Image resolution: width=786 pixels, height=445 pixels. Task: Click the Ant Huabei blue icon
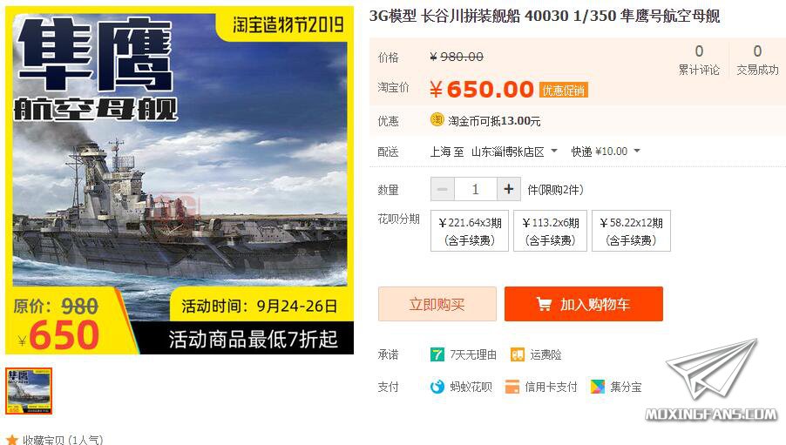pos(437,387)
